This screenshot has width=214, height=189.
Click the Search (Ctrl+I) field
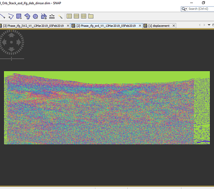click(200, 9)
